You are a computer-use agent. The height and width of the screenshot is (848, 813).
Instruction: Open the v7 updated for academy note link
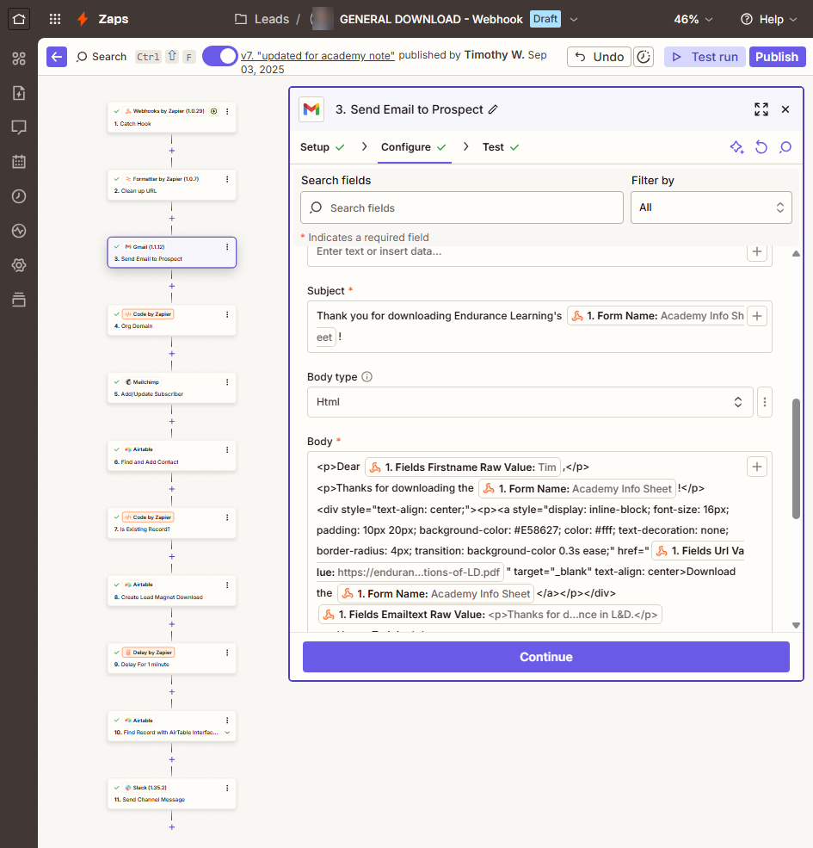click(x=317, y=55)
